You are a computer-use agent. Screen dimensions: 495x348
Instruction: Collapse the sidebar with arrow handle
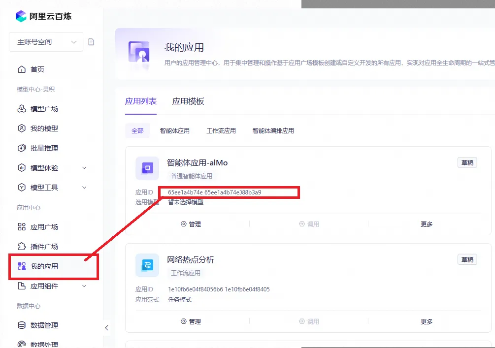pyautogui.click(x=107, y=328)
